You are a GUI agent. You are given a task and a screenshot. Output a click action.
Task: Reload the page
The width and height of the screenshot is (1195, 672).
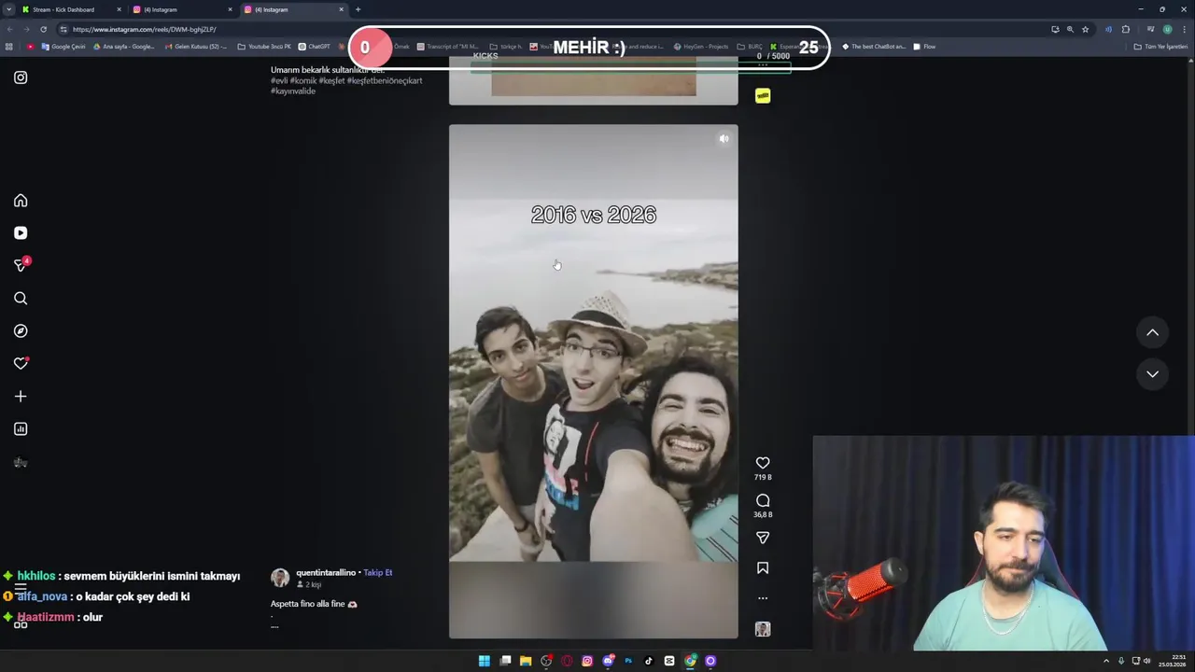(x=43, y=29)
